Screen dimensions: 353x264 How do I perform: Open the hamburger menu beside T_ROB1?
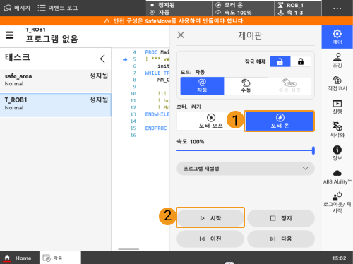point(10,35)
